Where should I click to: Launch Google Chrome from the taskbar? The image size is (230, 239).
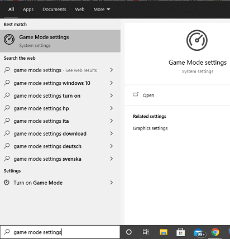215,232
